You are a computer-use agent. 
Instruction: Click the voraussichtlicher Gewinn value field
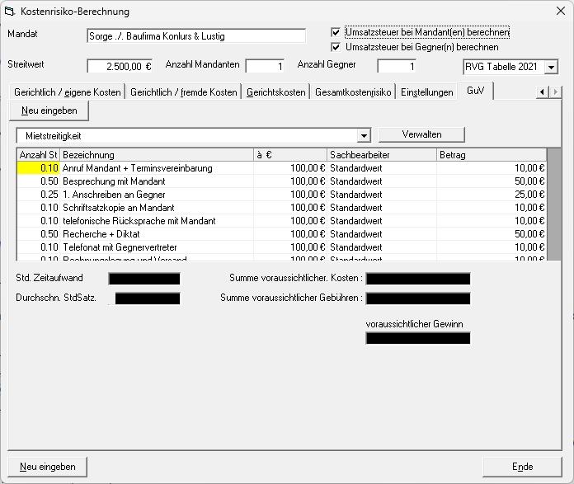click(418, 338)
